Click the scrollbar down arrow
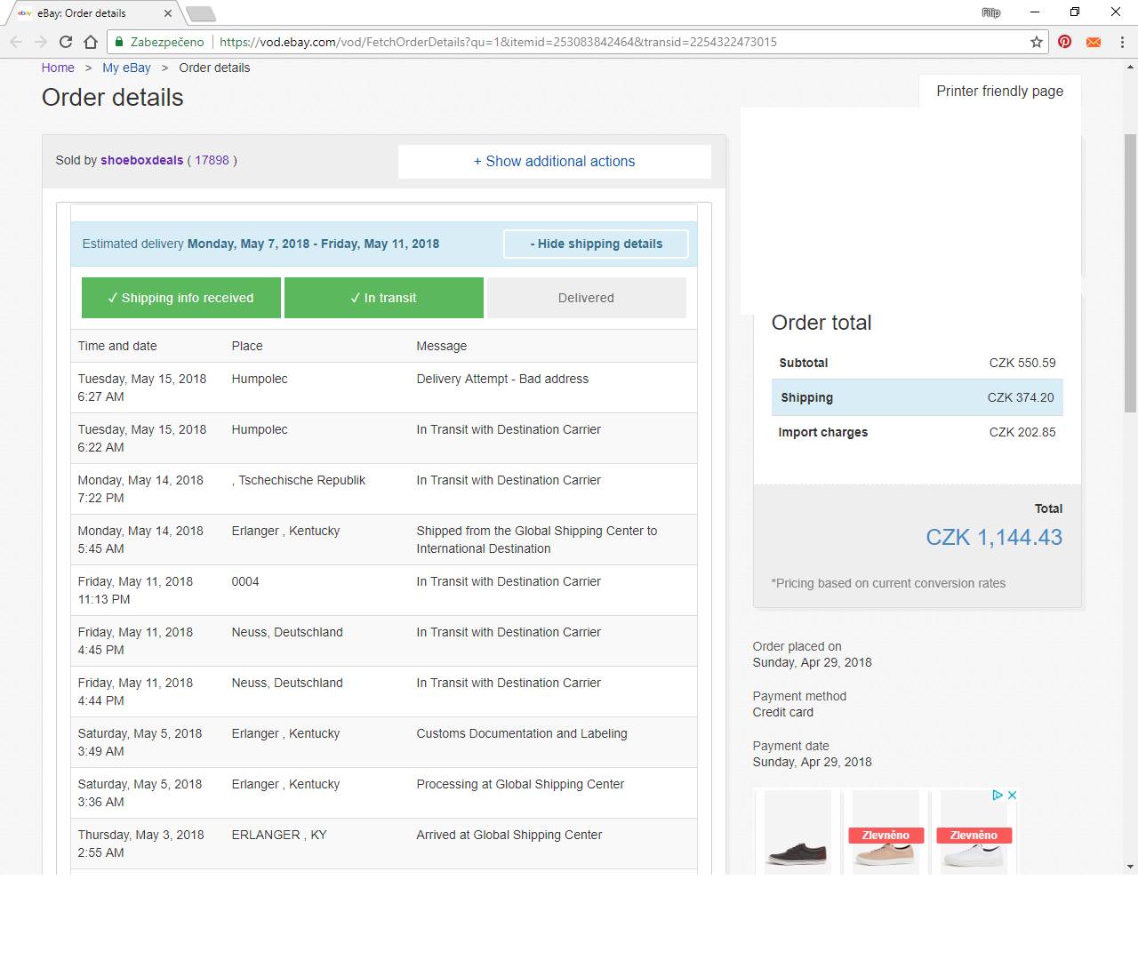This screenshot has height=960, width=1138. pos(1130,867)
